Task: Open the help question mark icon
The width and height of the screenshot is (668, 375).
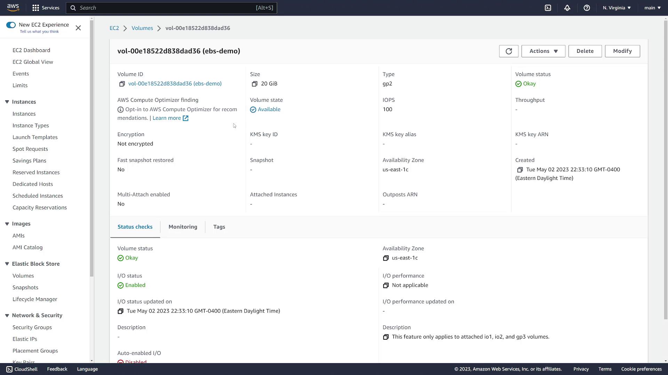Action: pyautogui.click(x=587, y=8)
